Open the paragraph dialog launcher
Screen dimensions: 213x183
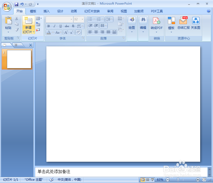(x=124, y=38)
